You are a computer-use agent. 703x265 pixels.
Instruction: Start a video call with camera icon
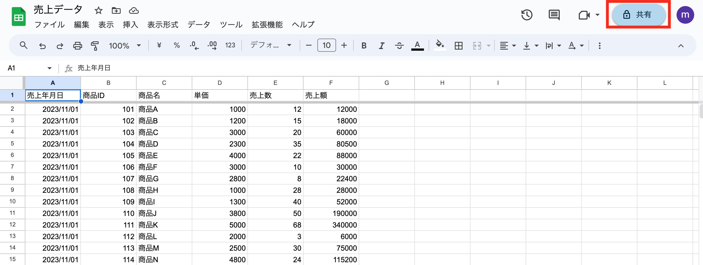coord(584,15)
